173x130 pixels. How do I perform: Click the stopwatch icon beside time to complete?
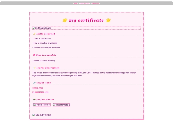[34, 55]
